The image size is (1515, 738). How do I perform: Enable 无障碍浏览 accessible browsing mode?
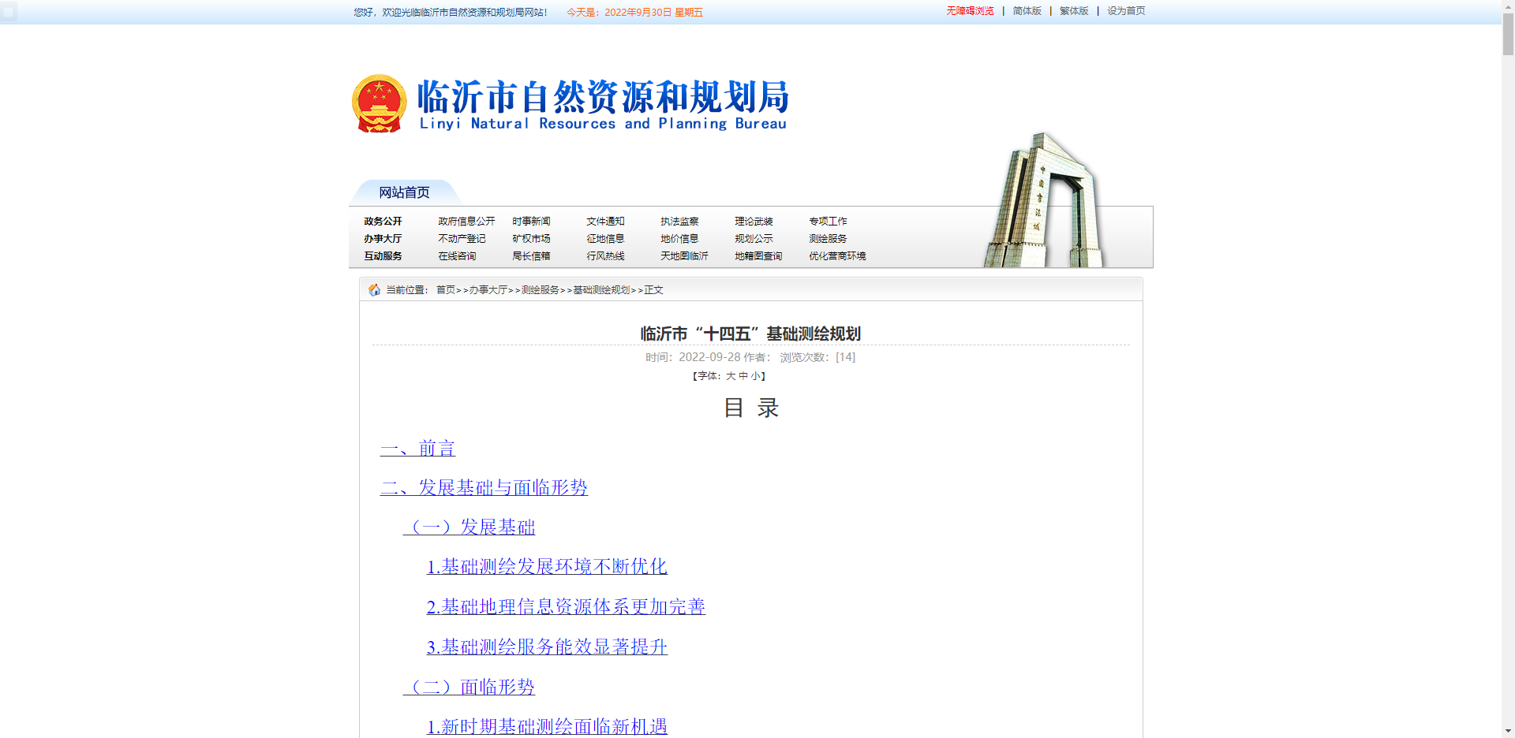(x=970, y=12)
